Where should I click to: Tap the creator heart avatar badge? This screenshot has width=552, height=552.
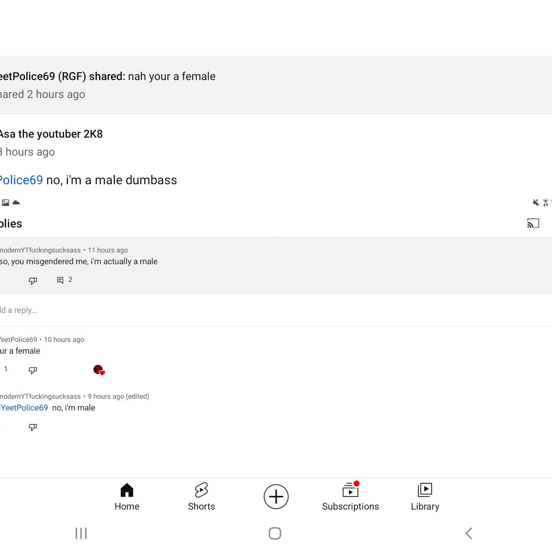pyautogui.click(x=99, y=370)
